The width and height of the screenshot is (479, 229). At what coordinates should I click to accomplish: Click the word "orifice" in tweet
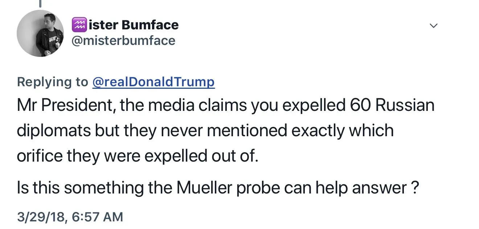[40, 156]
